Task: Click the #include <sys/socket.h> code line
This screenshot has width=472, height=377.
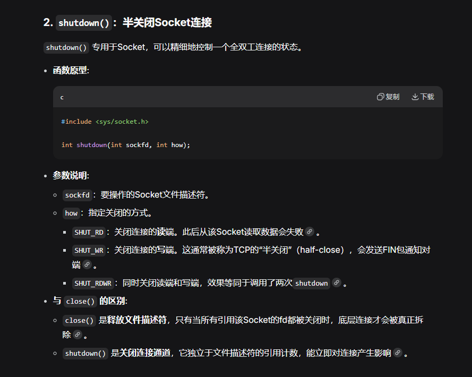Action: pos(105,122)
